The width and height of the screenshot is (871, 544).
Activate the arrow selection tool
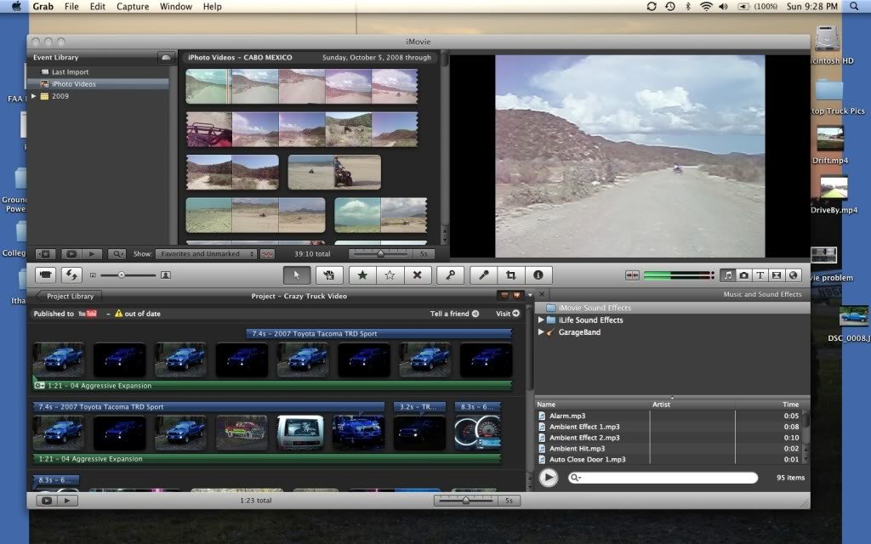(x=297, y=275)
